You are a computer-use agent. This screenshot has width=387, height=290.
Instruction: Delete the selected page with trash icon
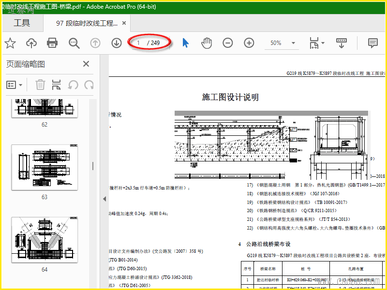(40, 85)
